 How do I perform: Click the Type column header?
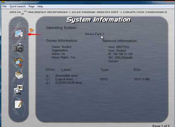[x=105, y=70]
